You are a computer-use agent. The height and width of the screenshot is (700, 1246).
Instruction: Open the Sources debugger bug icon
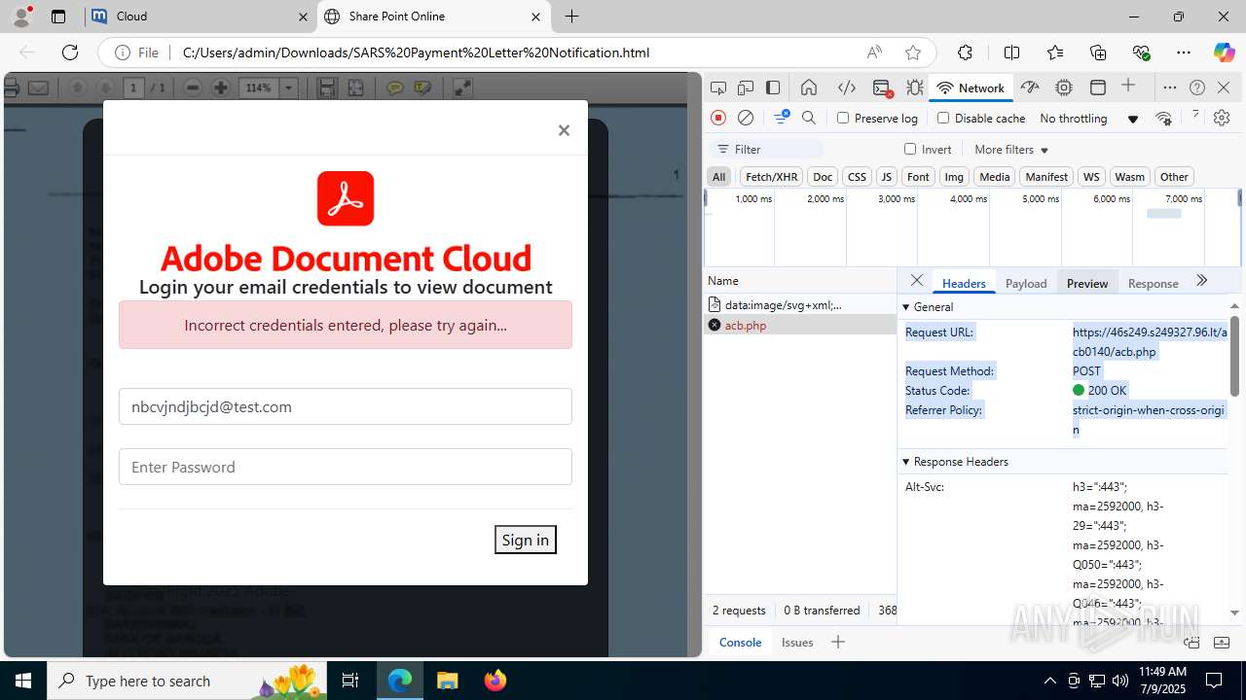(915, 87)
